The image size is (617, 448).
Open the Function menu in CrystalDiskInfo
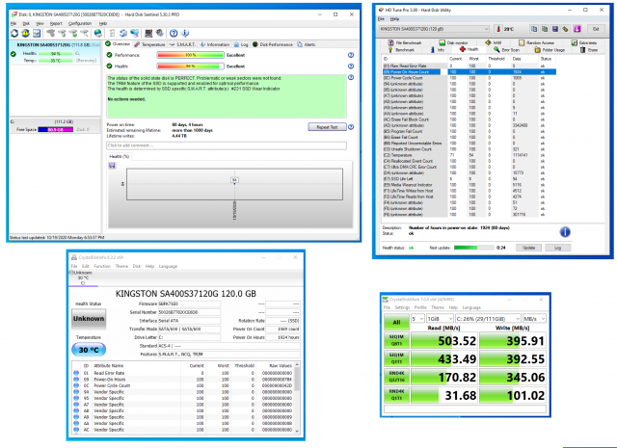coord(101,266)
